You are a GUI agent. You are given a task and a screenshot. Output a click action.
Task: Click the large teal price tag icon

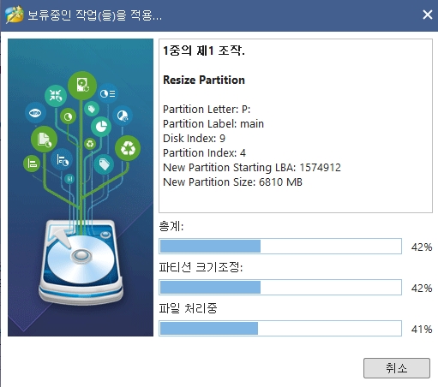coord(104,164)
